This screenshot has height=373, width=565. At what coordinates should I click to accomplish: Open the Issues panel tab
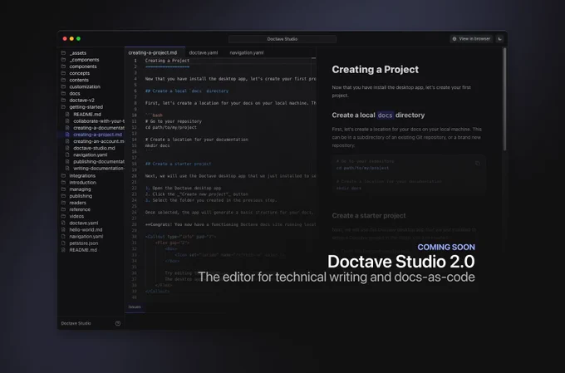pyautogui.click(x=135, y=307)
